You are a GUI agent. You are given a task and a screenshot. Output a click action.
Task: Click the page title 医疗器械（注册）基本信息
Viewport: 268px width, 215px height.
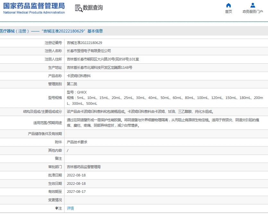coord(51,31)
